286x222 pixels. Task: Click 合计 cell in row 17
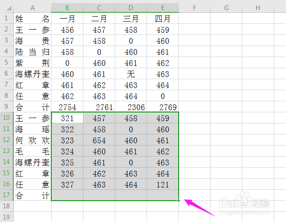(33, 195)
